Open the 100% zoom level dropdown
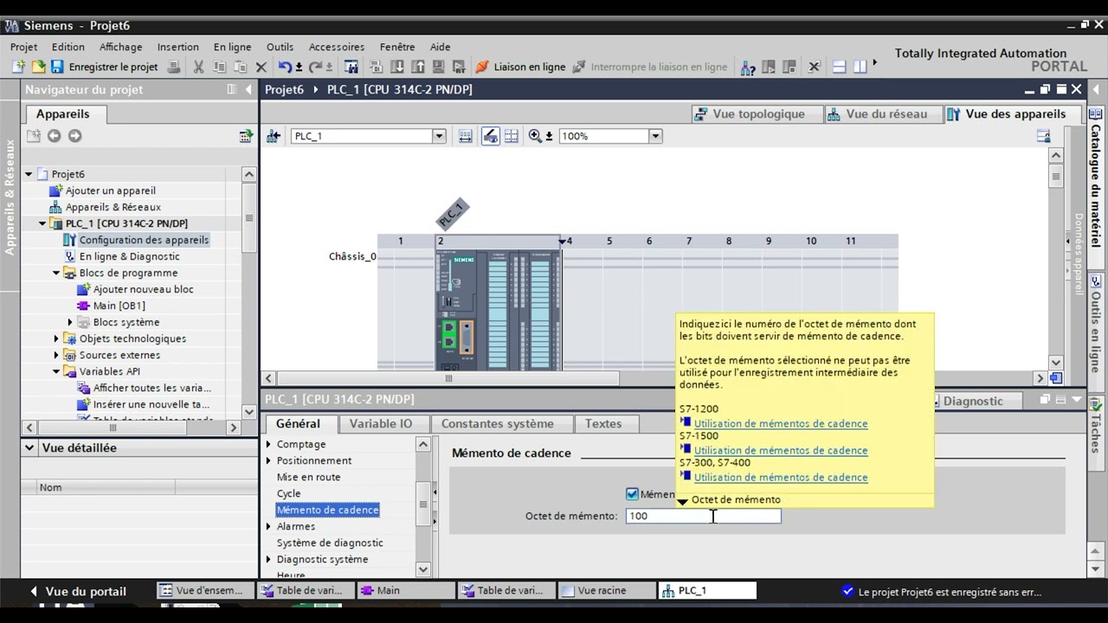 tap(655, 136)
